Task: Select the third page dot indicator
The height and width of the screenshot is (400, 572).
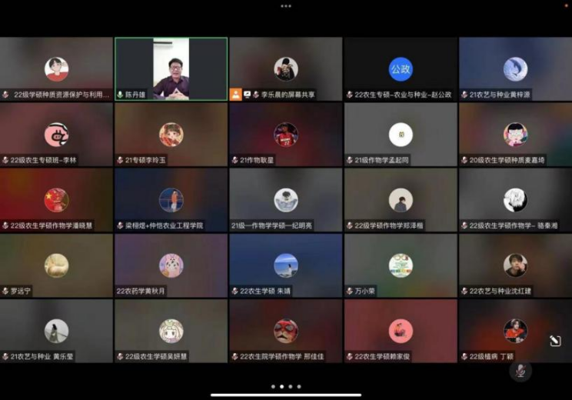Action: pos(290,387)
